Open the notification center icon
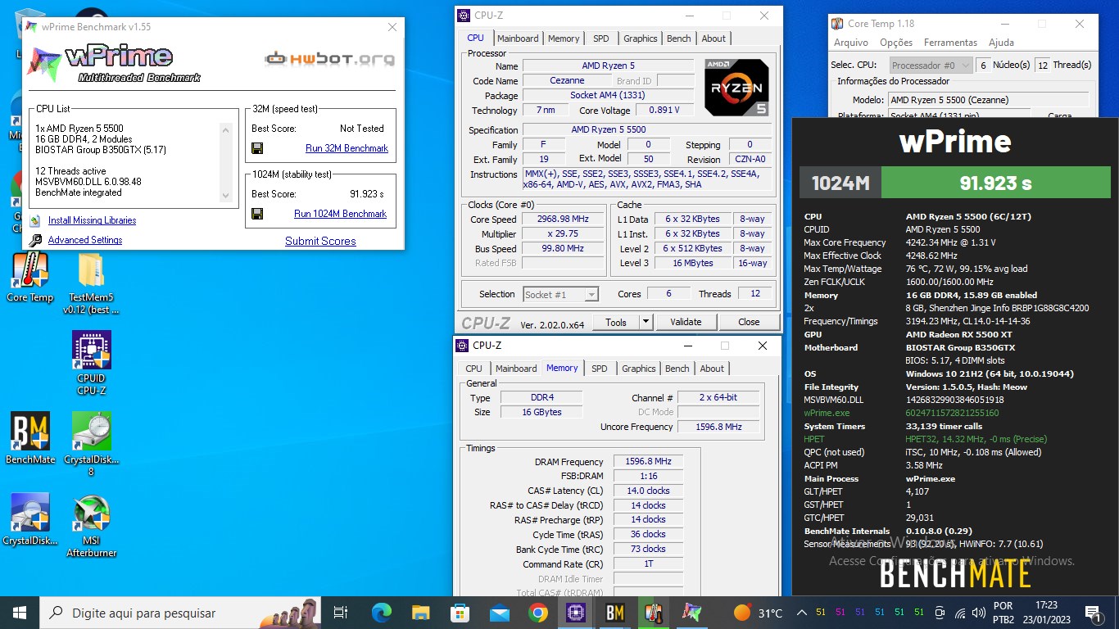The width and height of the screenshot is (1119, 629). coord(1092,612)
